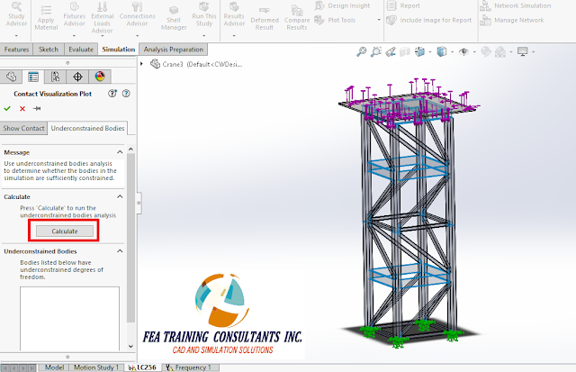Switch to the PropertyManager tab icon
The height and width of the screenshot is (372, 576).
(x=33, y=77)
